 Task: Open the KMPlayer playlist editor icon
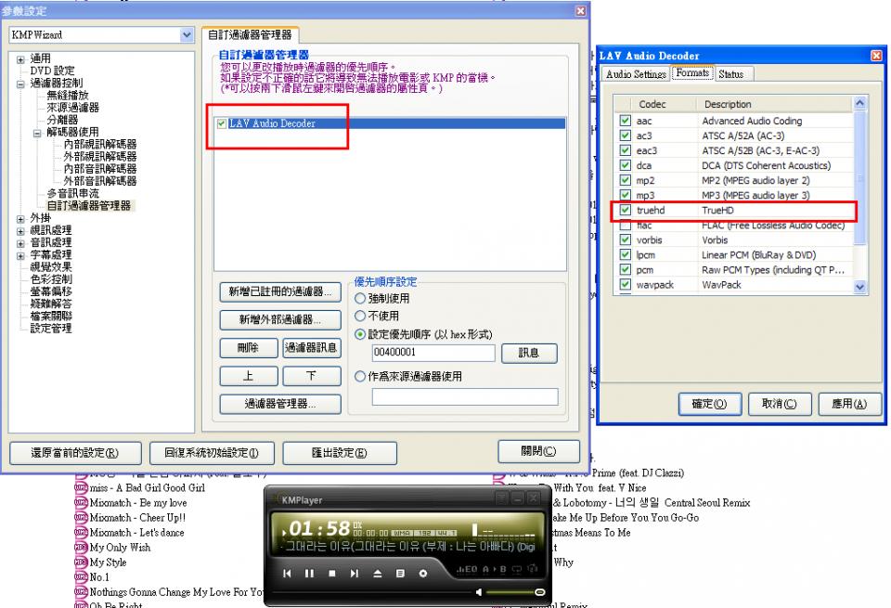(400, 575)
